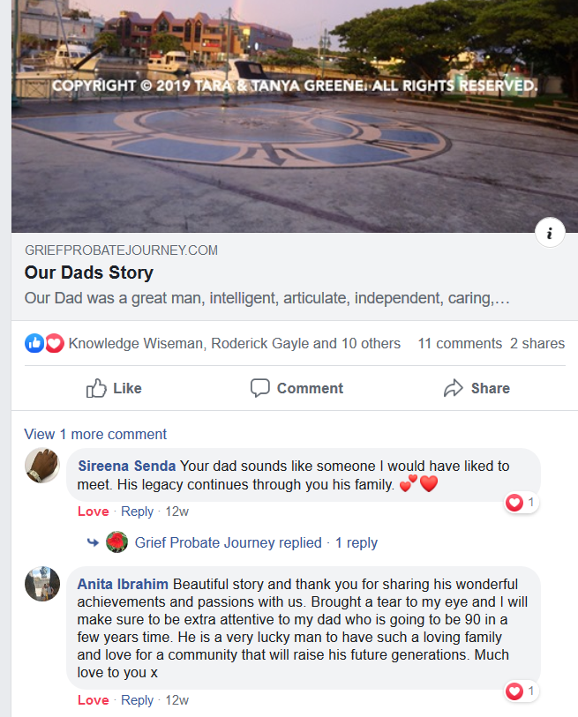The height and width of the screenshot is (717, 578).
Task: Expand View 1 more comment
Action: click(x=95, y=434)
